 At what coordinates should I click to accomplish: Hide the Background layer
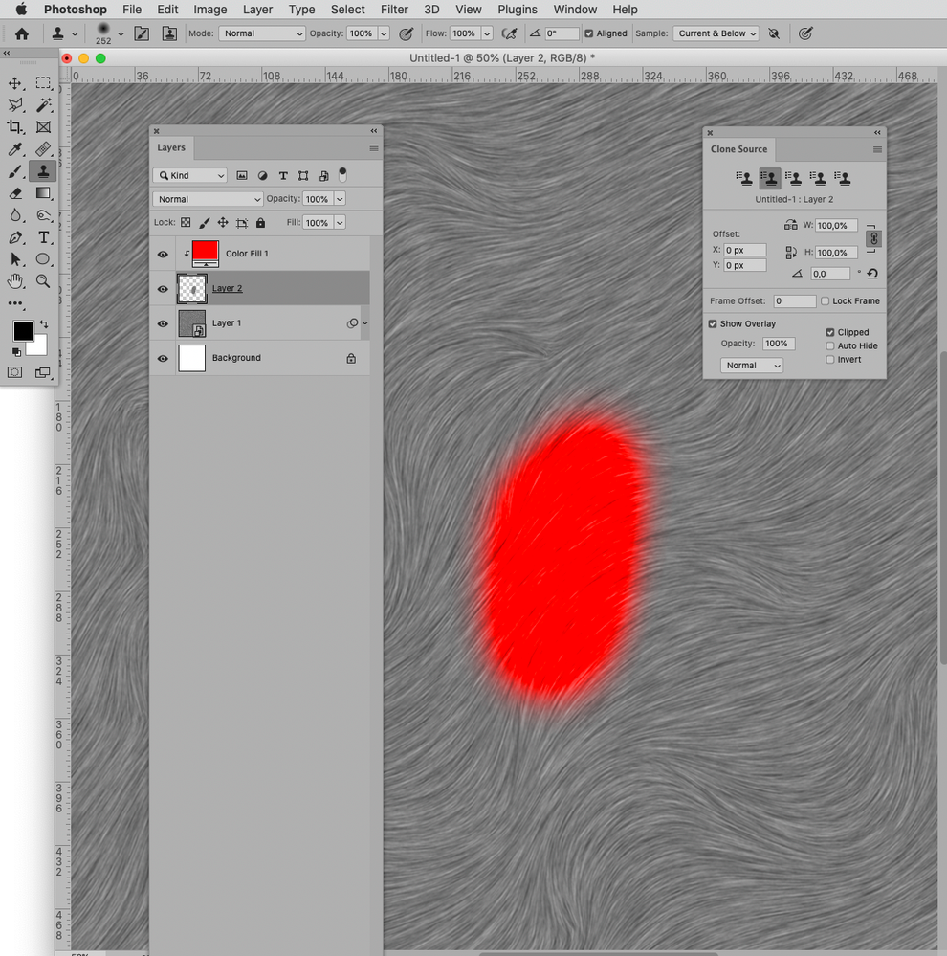coord(163,358)
